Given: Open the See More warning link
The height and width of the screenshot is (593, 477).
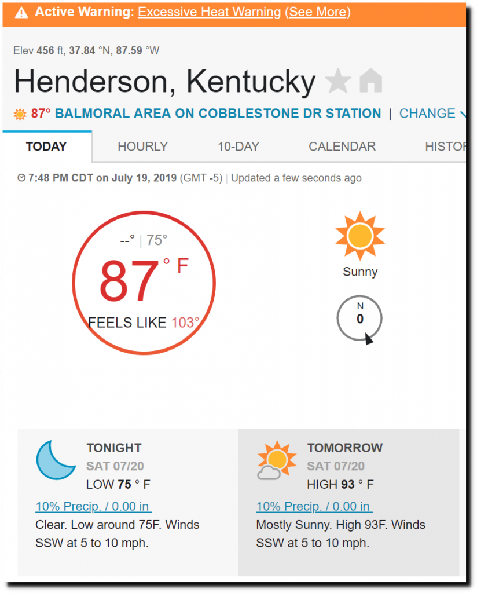Looking at the screenshot, I should [317, 12].
